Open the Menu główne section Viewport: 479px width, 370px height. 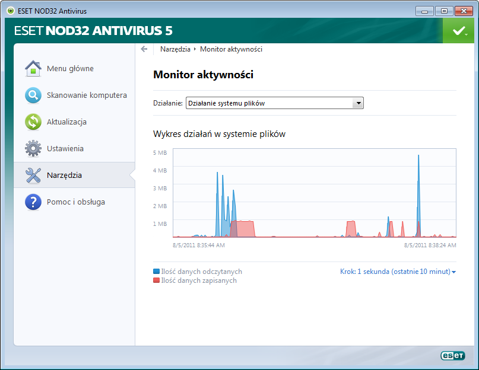pyautogui.click(x=74, y=68)
